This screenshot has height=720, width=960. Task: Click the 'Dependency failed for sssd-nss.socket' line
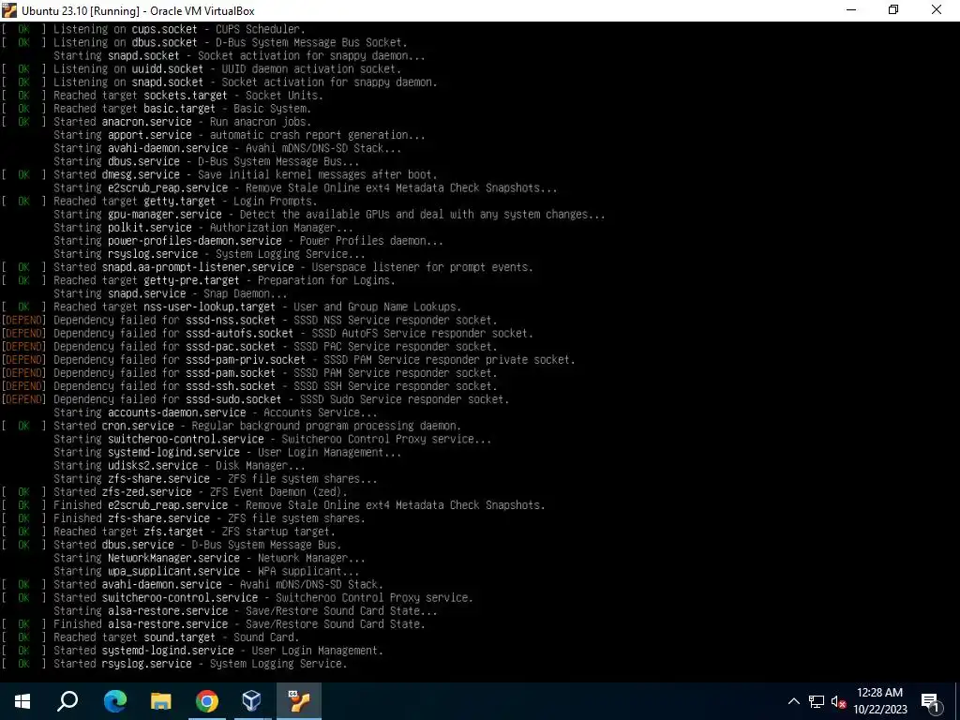[x=249, y=321]
